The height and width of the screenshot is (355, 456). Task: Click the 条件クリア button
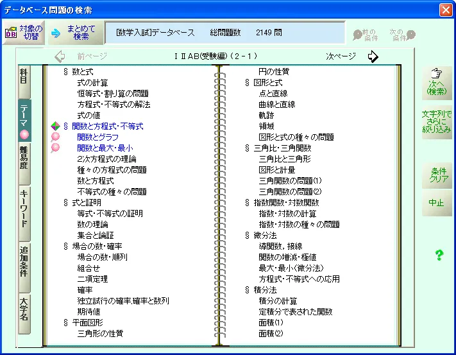(x=437, y=175)
